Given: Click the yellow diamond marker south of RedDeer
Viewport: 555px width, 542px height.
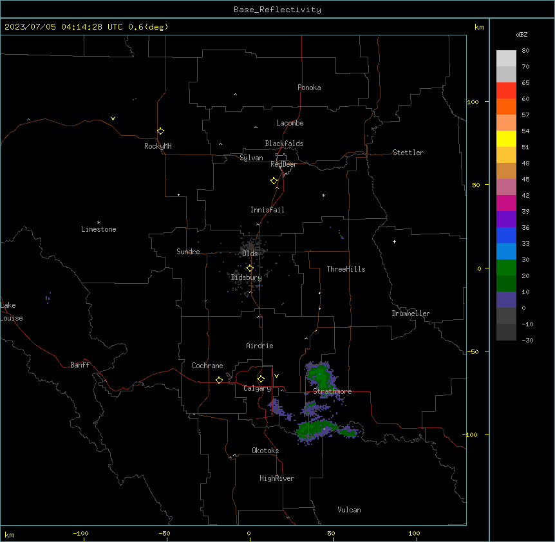Looking at the screenshot, I should (x=274, y=181).
